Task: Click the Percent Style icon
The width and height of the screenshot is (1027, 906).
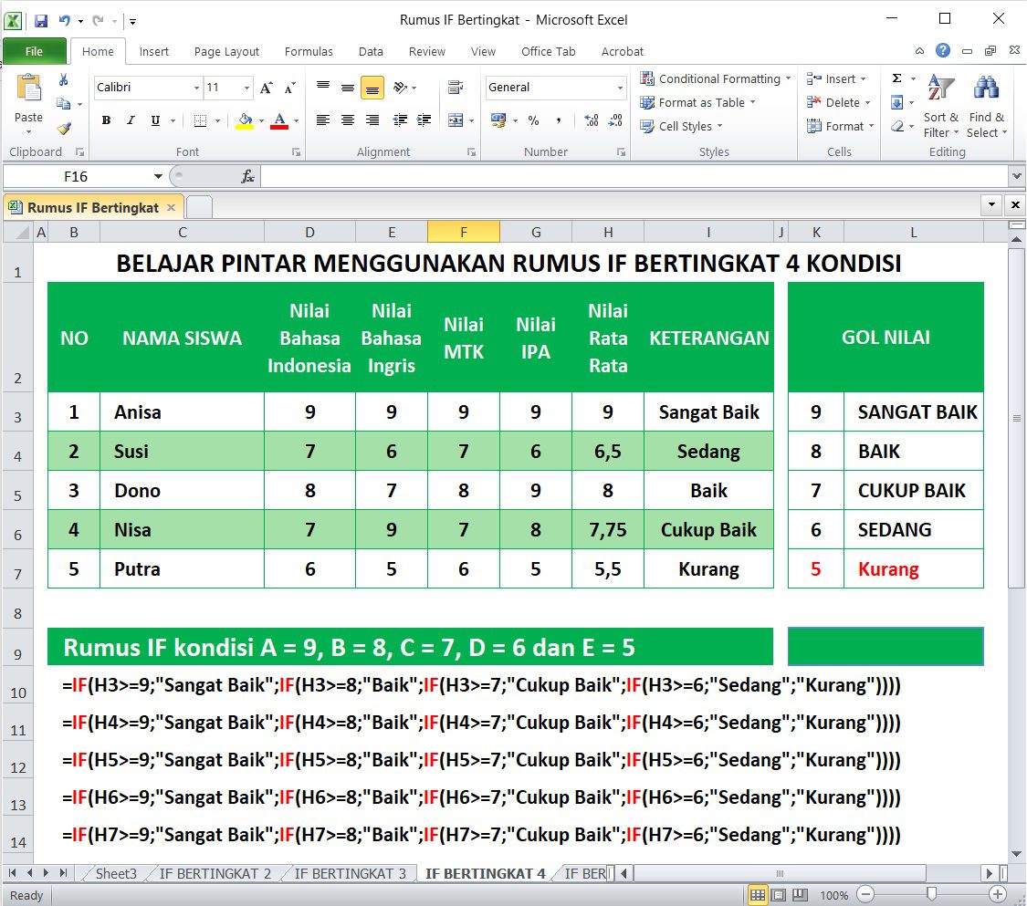Action: (x=534, y=120)
